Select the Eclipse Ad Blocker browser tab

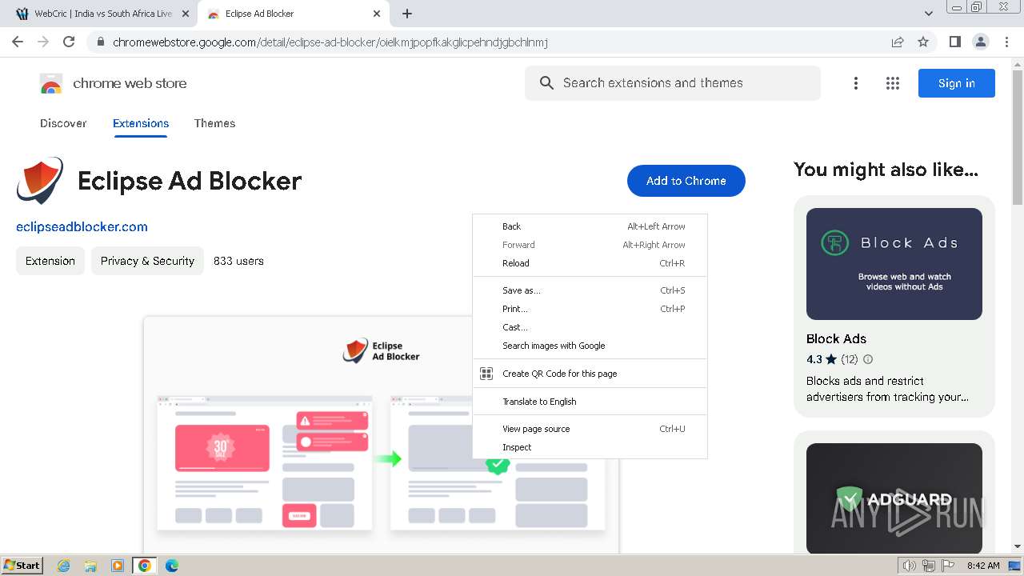pos(294,14)
